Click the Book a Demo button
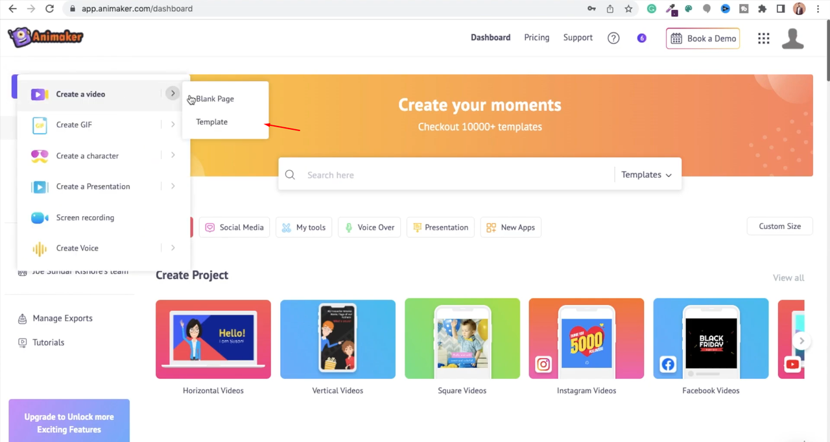 pyautogui.click(x=703, y=38)
